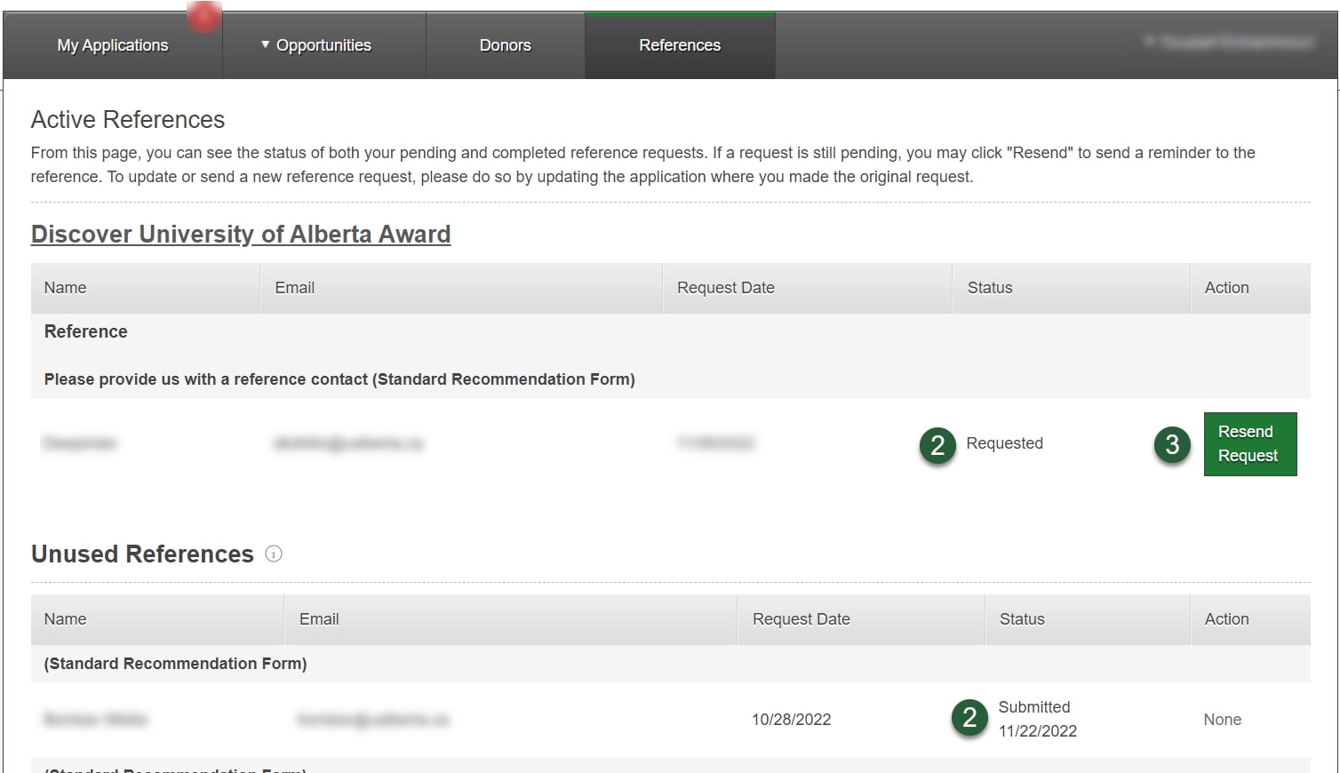Expand the Opportunities dropdown menu

coord(323,44)
